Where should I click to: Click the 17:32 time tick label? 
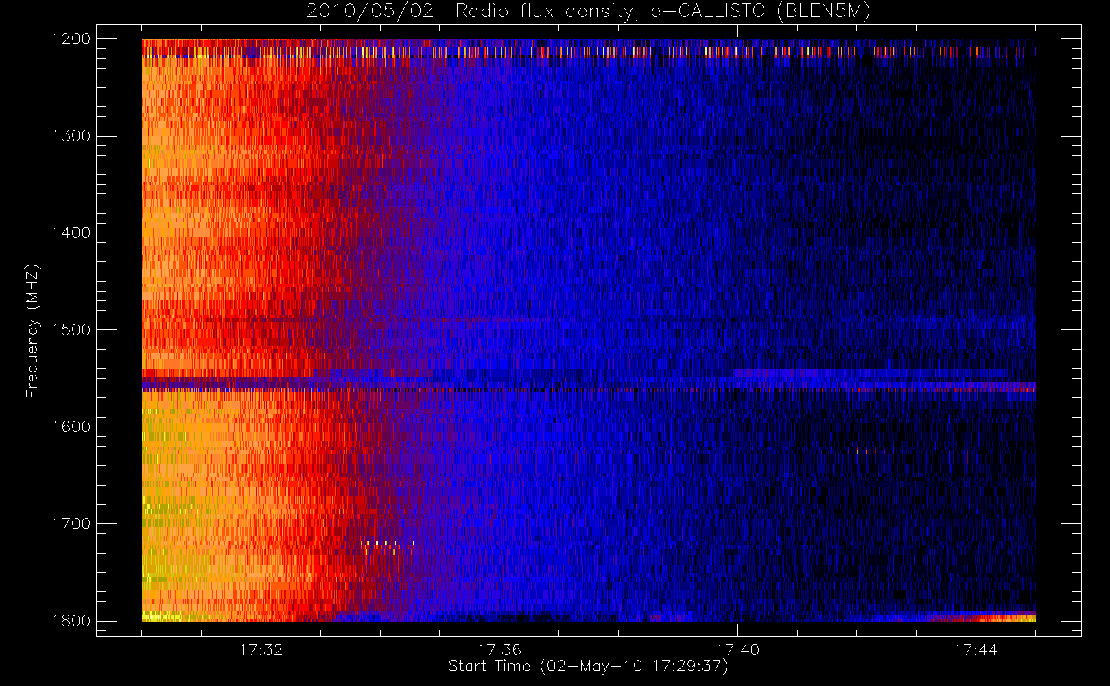point(261,649)
